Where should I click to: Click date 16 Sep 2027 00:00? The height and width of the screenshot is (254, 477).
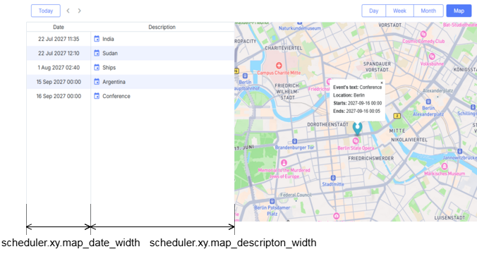pos(59,96)
